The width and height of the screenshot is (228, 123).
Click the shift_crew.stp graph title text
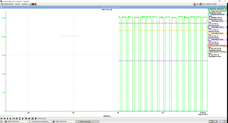click(107, 10)
